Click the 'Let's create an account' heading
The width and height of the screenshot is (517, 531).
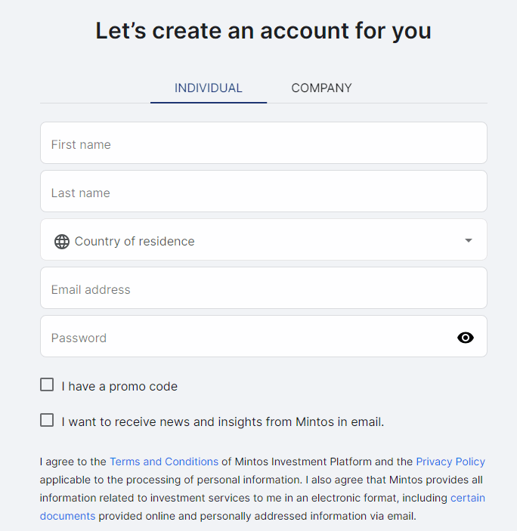(x=263, y=32)
